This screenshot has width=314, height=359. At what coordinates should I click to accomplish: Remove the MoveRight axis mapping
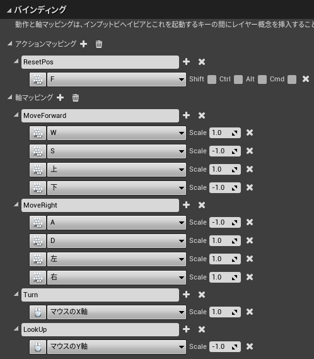(x=202, y=205)
